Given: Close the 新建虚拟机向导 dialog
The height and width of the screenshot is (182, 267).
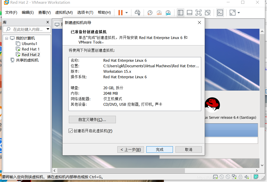Looking at the screenshot, I should tap(199, 22).
